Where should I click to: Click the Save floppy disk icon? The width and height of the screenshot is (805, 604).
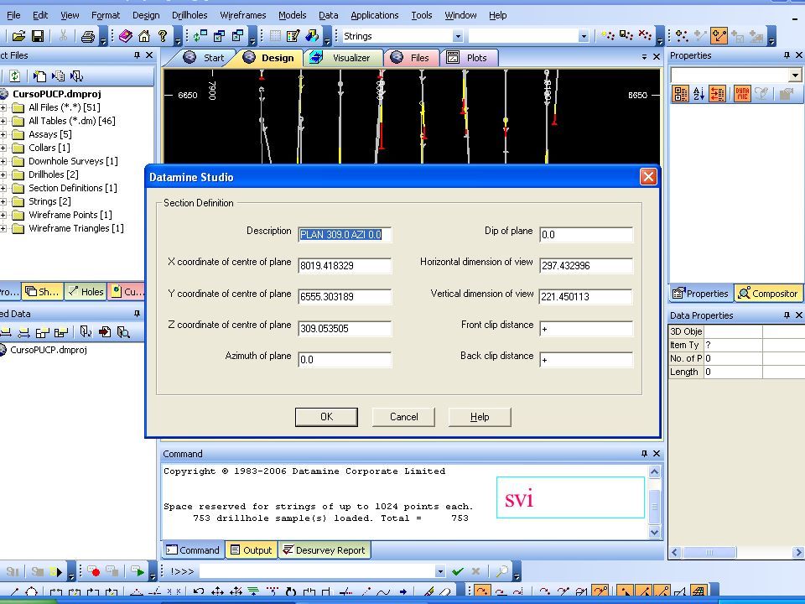(x=38, y=36)
